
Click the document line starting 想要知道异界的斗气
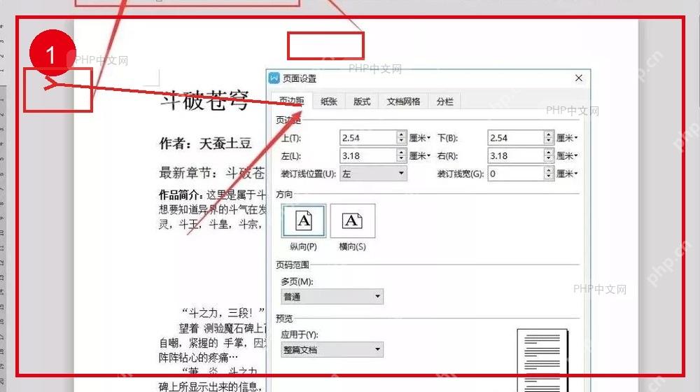(x=213, y=209)
